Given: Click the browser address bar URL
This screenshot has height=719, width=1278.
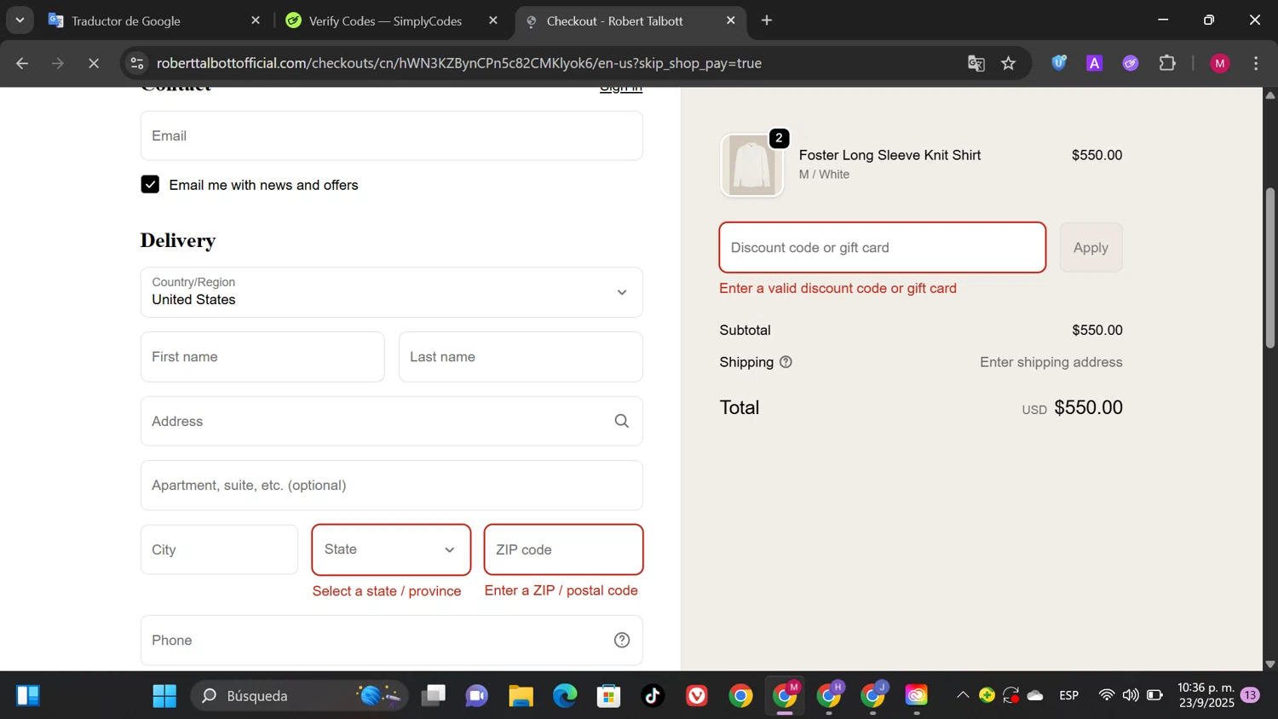Looking at the screenshot, I should tap(459, 63).
